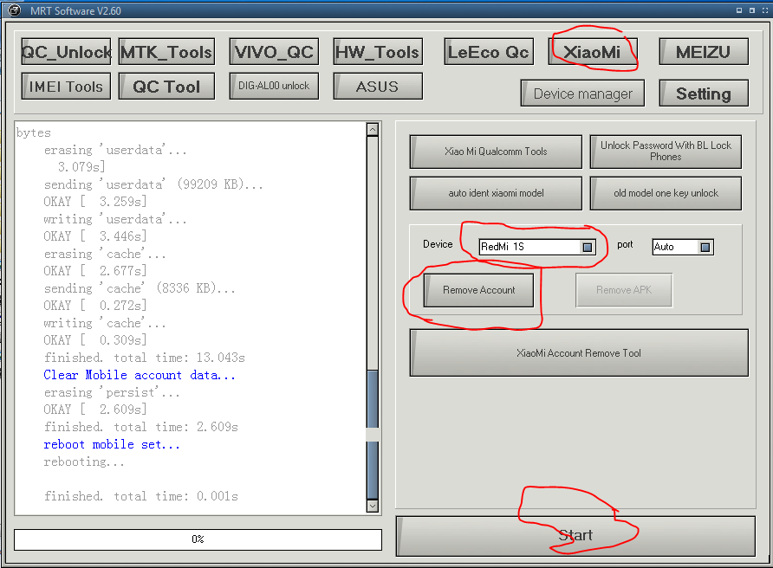Click 'rebooting...' log line
The height and width of the screenshot is (568, 773).
coord(84,461)
